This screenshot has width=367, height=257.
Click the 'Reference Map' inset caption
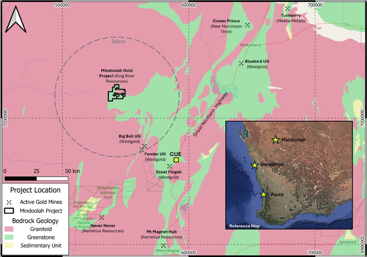point(244,226)
